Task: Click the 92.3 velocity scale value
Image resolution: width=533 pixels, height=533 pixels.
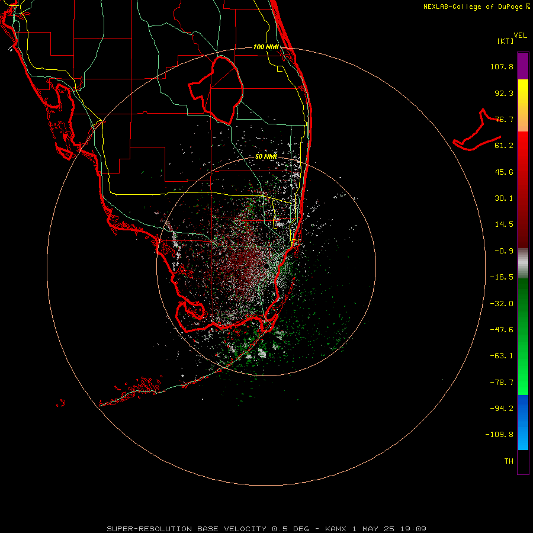Action: (x=504, y=93)
